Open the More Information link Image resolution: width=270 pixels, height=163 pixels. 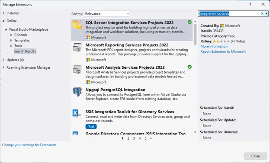coord(214,46)
